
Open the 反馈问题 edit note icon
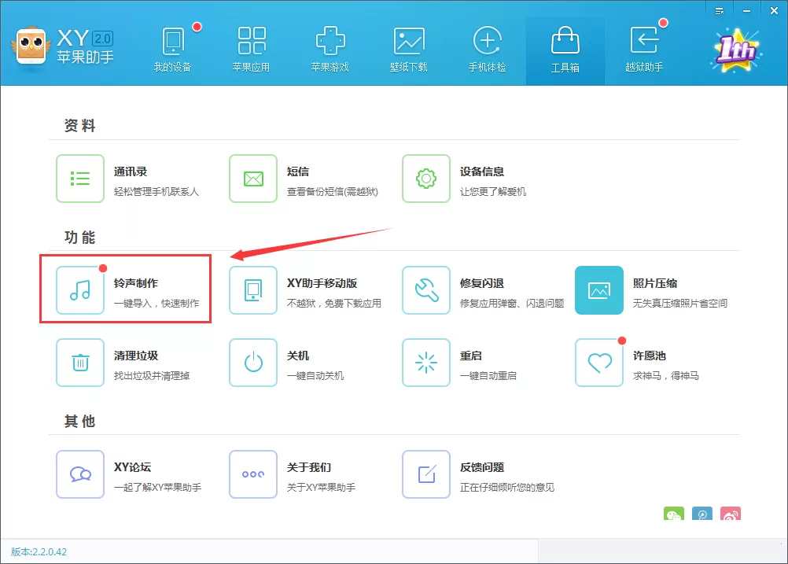pyautogui.click(x=426, y=474)
